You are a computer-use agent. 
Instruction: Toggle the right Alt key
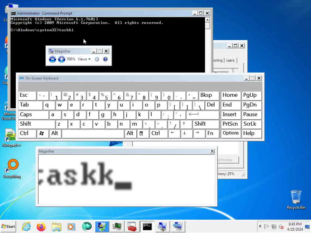click(x=131, y=133)
